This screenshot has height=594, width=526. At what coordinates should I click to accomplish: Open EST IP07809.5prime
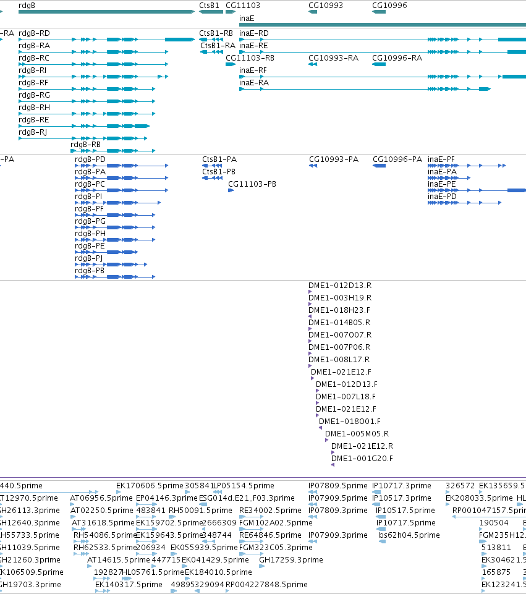pyautogui.click(x=338, y=486)
